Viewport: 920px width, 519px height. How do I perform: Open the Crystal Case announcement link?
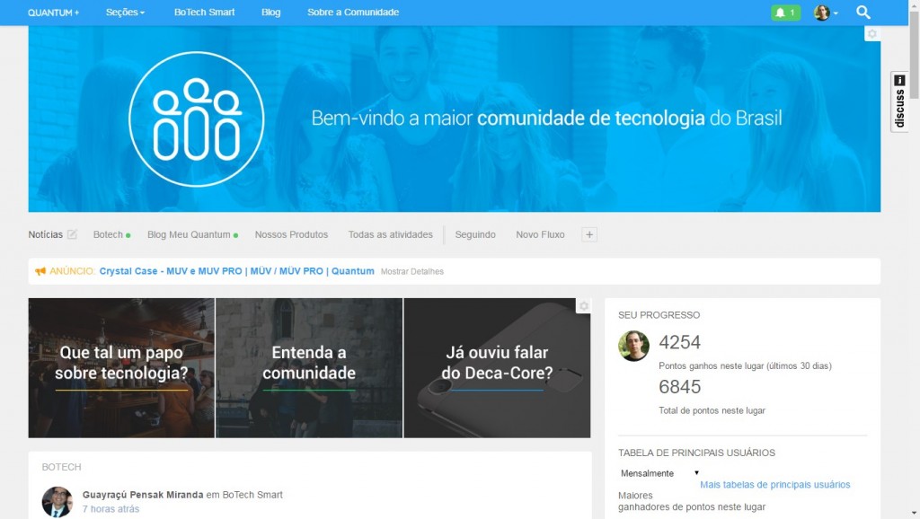click(236, 271)
